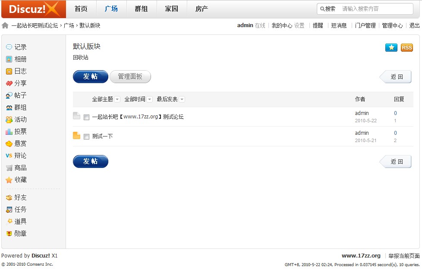
Task: Click the 好友 handshake icon
Action: 9,198
